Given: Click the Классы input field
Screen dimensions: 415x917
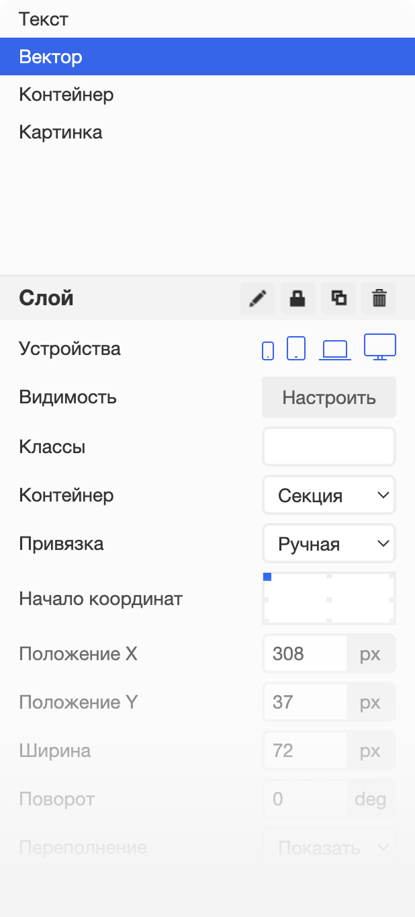Looking at the screenshot, I should tap(328, 447).
